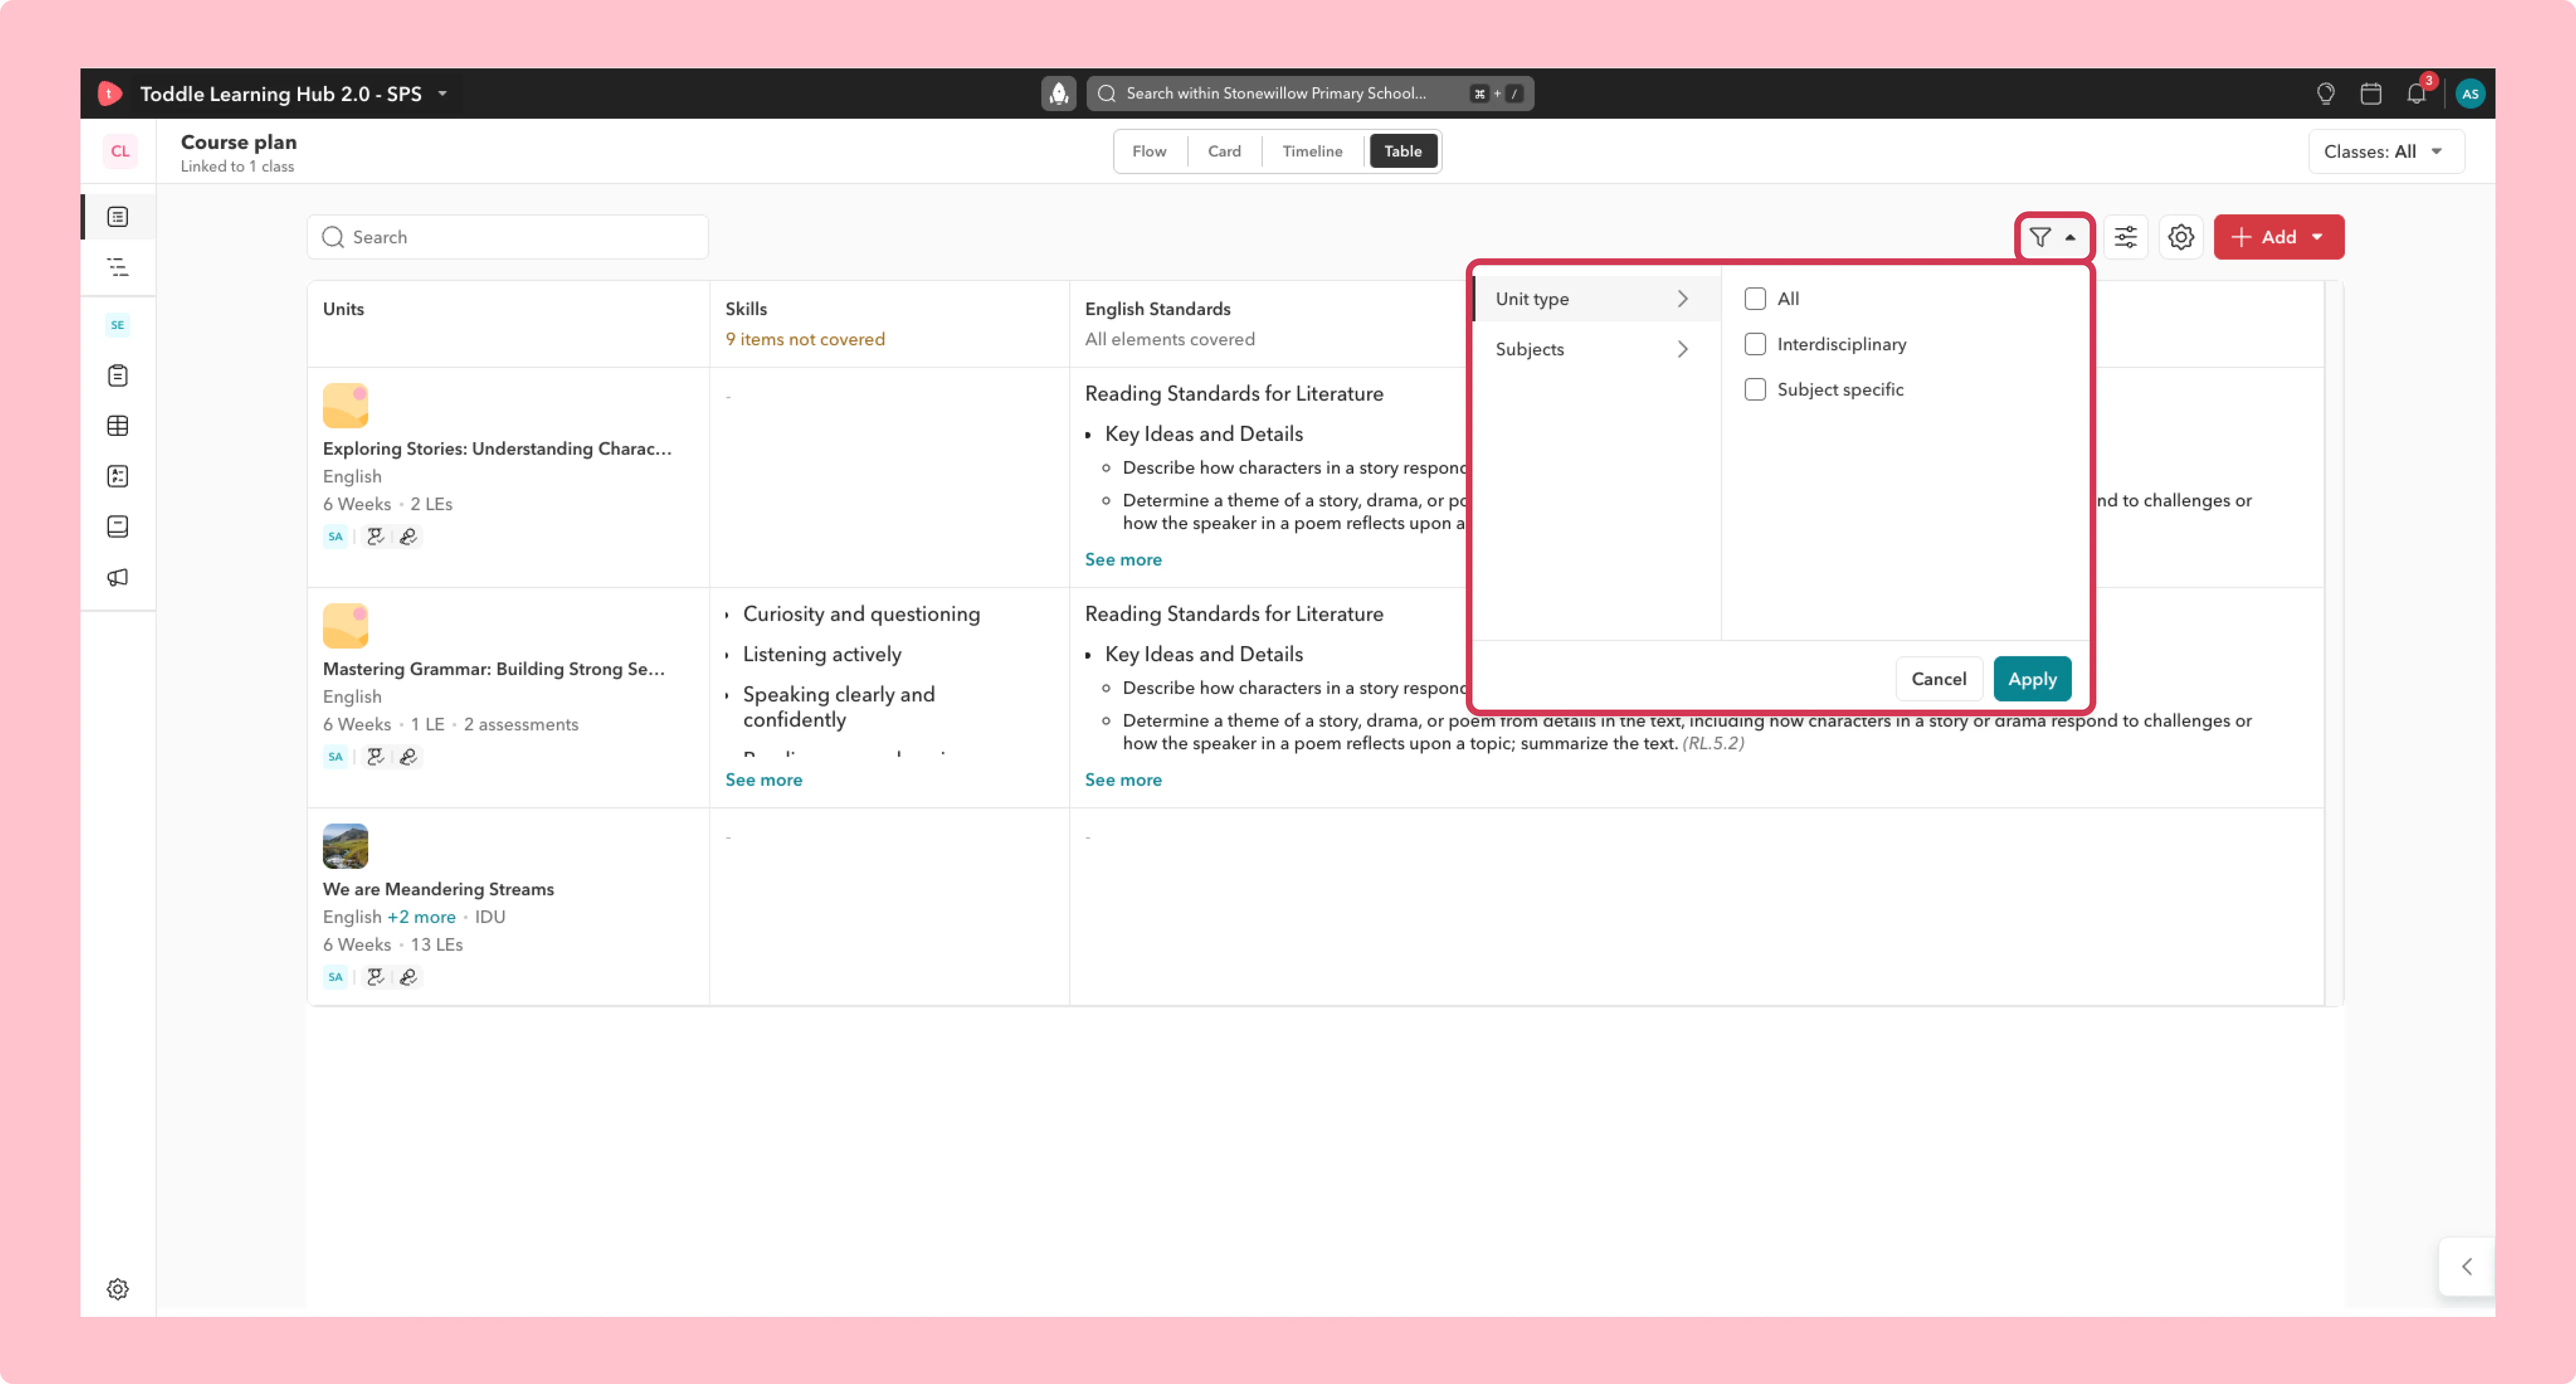This screenshot has height=1384, width=2576.
Task: Select the Table view tab
Action: point(1402,151)
